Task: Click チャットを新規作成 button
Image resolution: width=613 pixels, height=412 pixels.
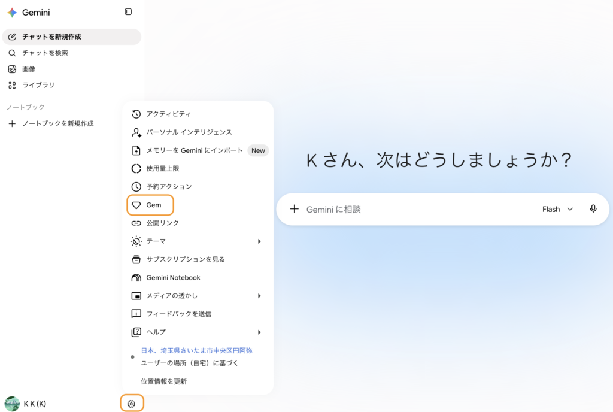Action: coord(72,37)
